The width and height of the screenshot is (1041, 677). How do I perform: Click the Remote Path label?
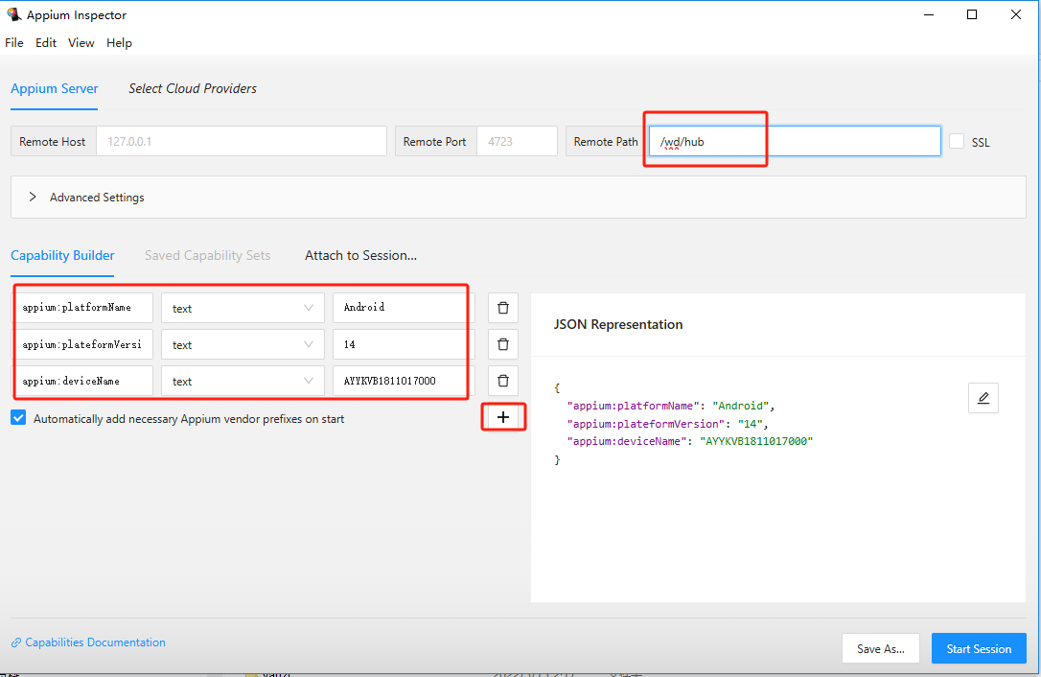(x=606, y=142)
